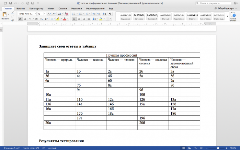Viewport: 240px width, 150px height.
Task: Switch to the Вставка tab
Action: pyautogui.click(x=21, y=8)
